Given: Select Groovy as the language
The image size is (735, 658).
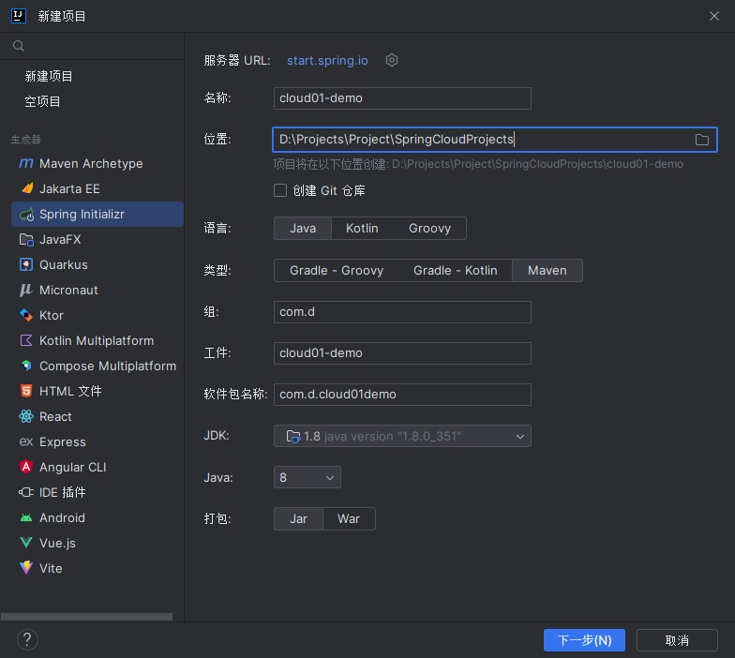Looking at the screenshot, I should pyautogui.click(x=429, y=229).
